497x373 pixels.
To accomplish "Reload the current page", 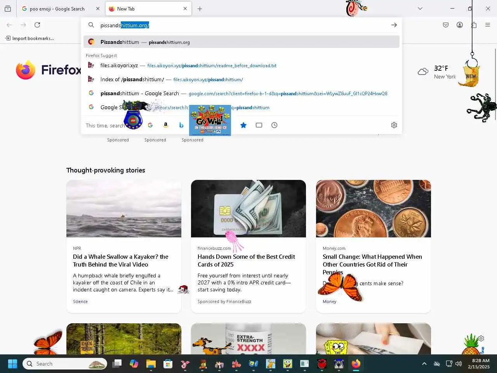I will (37, 25).
